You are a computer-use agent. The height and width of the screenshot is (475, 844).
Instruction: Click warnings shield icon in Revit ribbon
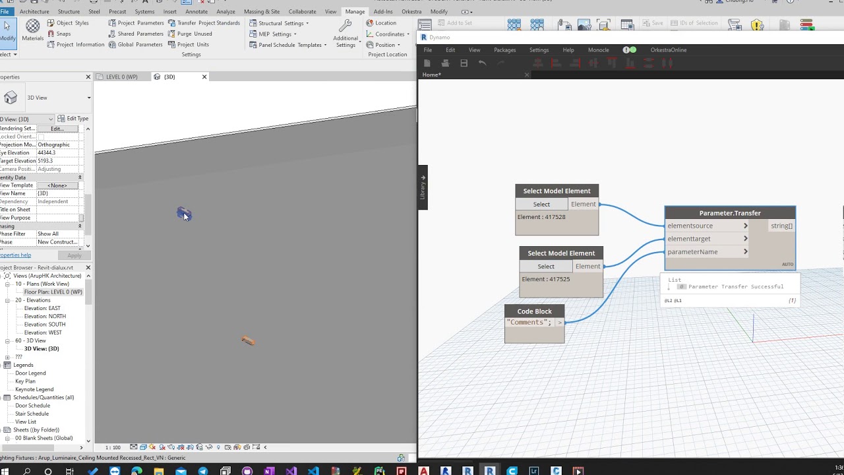(756, 25)
